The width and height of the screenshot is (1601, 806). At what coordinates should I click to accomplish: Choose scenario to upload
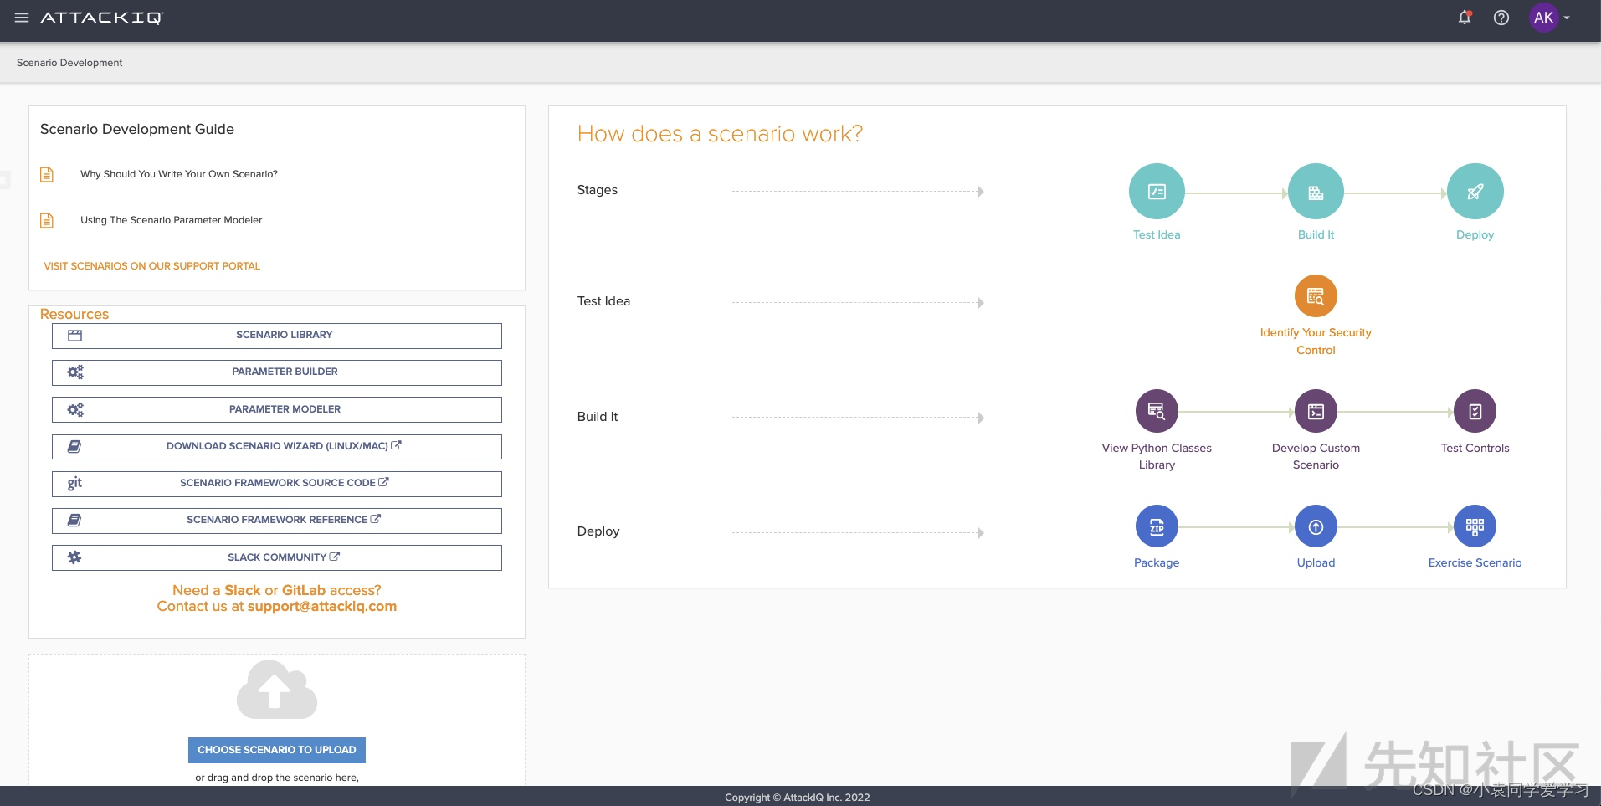(277, 750)
